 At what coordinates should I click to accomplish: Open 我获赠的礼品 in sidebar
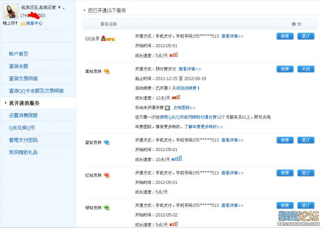pyautogui.click(x=23, y=152)
